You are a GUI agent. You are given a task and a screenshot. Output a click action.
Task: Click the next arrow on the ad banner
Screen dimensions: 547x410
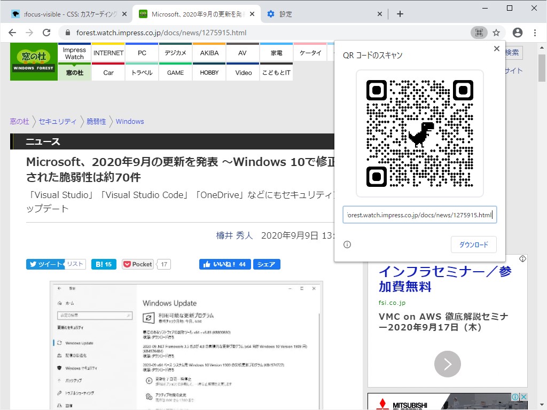446,364
